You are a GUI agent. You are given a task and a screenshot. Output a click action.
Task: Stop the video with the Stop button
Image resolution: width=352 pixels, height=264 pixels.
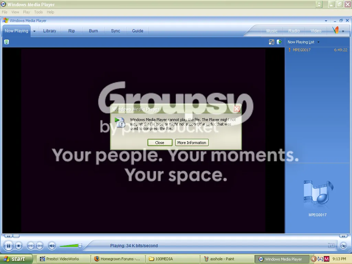tap(19, 246)
